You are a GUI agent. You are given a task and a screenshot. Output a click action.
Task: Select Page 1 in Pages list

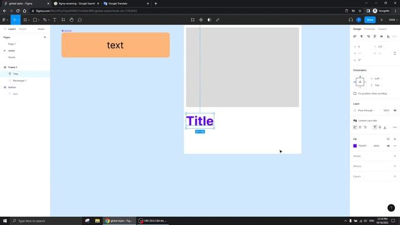12,44
